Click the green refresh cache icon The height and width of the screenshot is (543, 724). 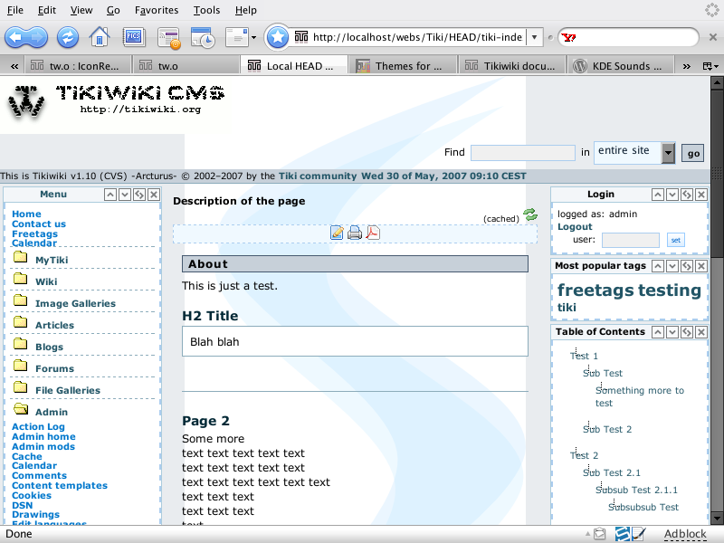pyautogui.click(x=529, y=214)
